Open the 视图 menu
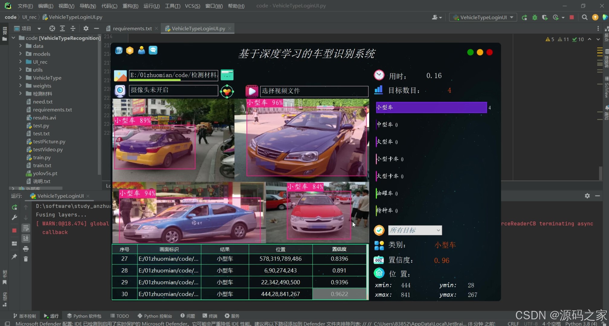609x326 pixels. 66,6
